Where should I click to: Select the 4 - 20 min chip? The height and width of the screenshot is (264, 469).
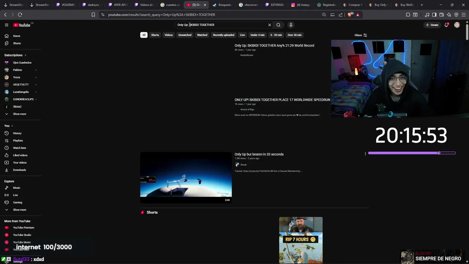[276, 35]
